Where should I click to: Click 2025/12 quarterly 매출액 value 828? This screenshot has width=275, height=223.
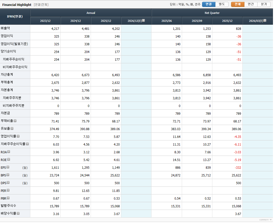tap(239, 29)
